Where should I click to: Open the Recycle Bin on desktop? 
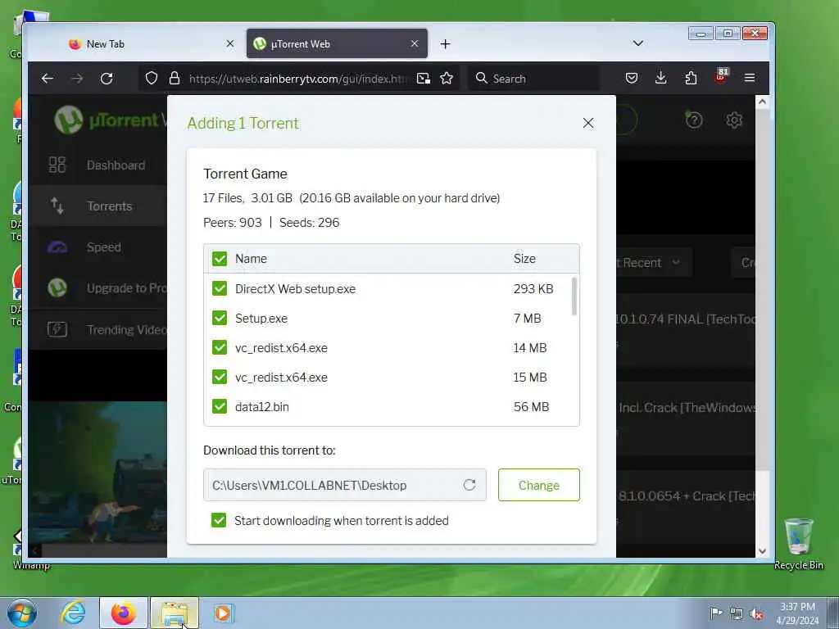pyautogui.click(x=798, y=544)
